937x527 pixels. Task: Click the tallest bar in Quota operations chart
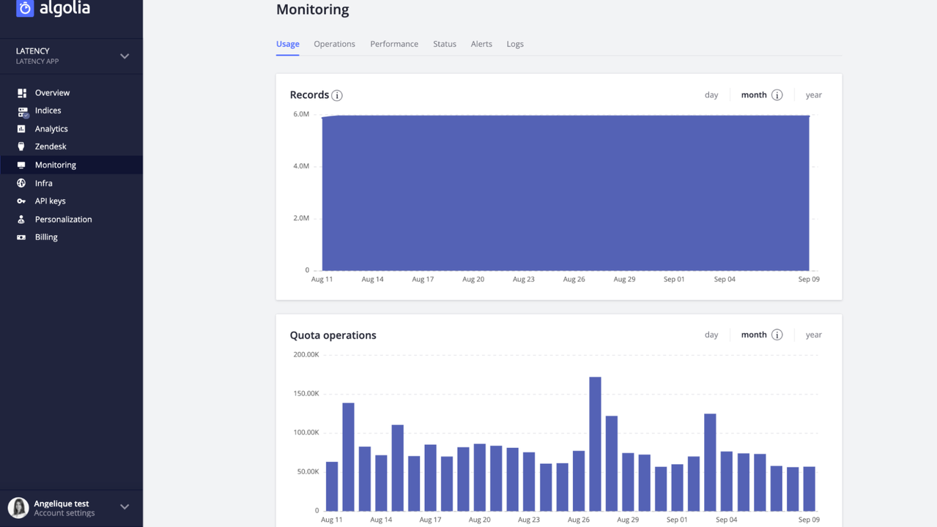coord(595,444)
